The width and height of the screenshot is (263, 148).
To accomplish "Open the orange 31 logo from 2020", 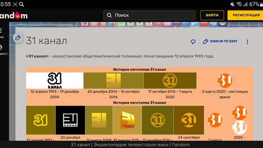I will click(225, 81).
